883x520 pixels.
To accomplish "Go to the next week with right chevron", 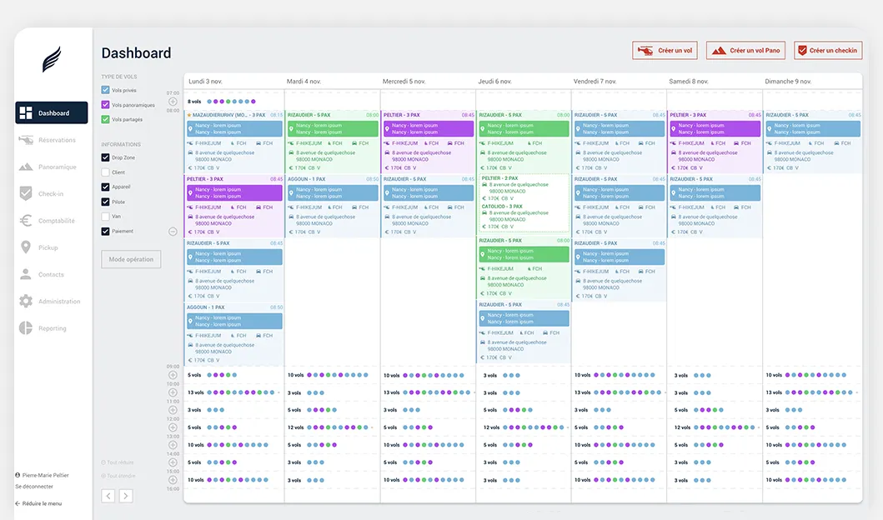I will 126,496.
